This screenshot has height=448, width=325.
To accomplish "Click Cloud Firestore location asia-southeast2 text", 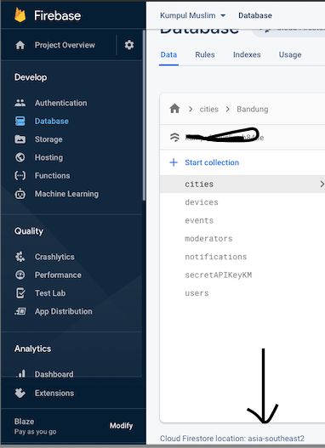I will (232, 439).
